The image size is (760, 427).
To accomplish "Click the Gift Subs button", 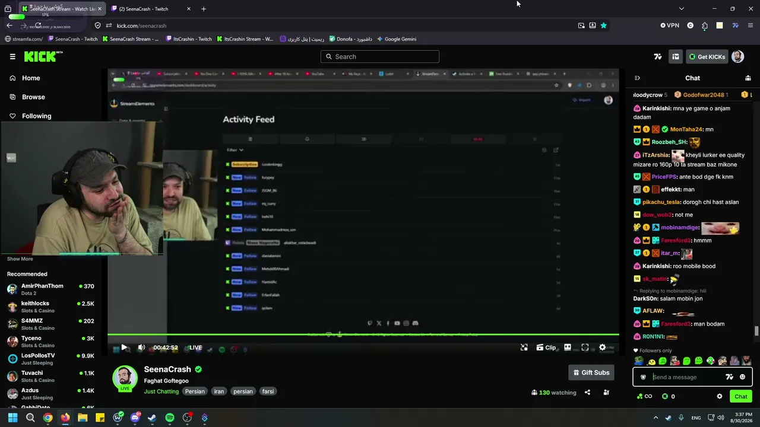I will coord(591,372).
